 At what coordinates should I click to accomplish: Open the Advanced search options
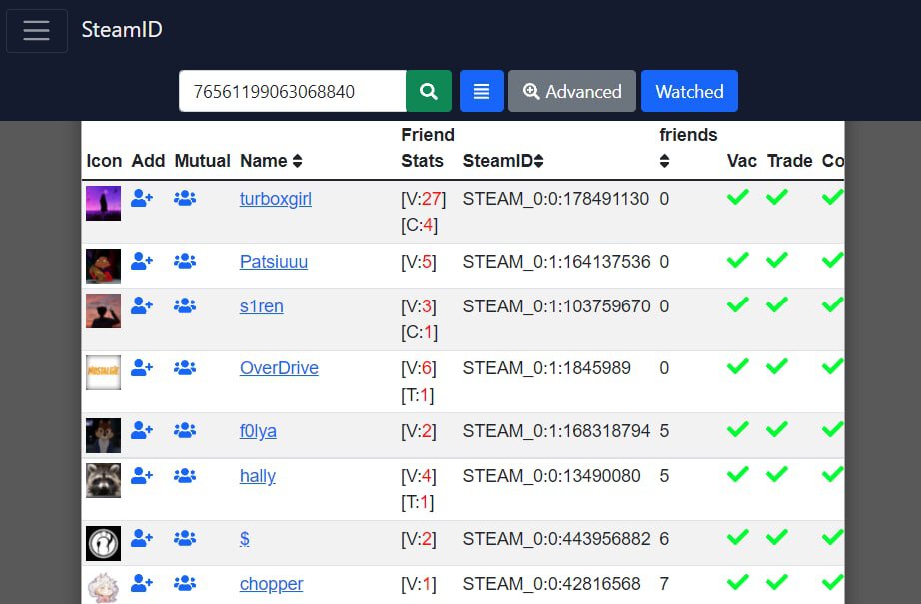[572, 91]
